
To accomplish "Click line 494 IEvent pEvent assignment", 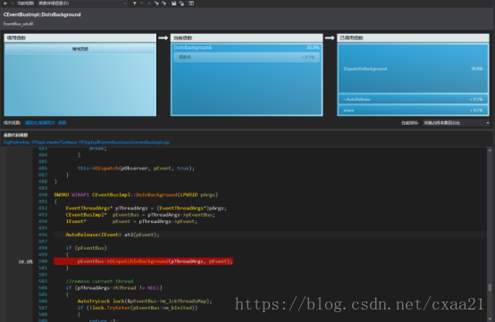I will pyautogui.click(x=131, y=221).
